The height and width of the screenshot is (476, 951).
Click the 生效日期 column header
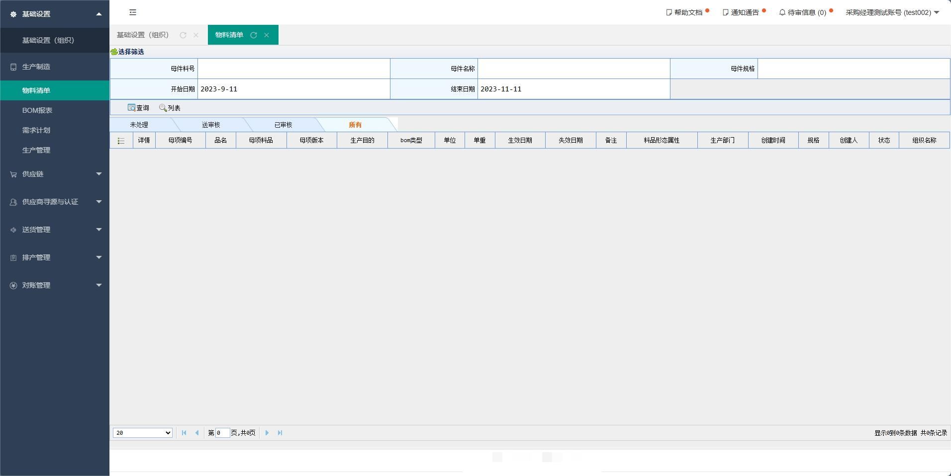520,141
